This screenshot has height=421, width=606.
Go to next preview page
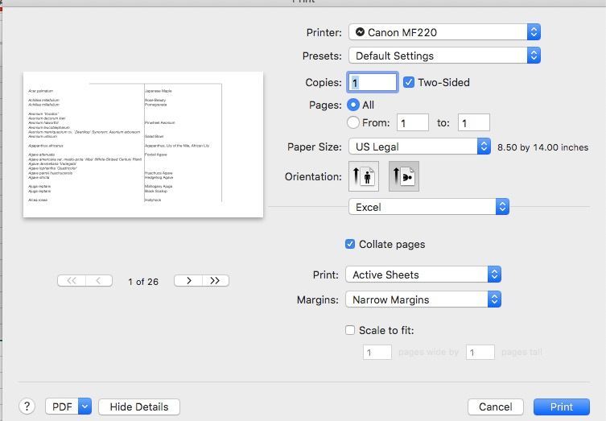pyautogui.click(x=188, y=281)
